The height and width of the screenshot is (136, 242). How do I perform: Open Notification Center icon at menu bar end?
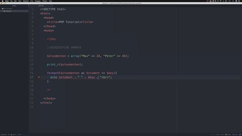click(239, 1)
